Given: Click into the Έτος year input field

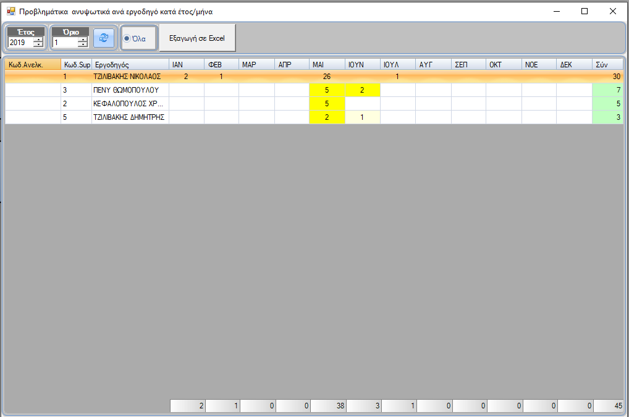Looking at the screenshot, I should pyautogui.click(x=20, y=43).
